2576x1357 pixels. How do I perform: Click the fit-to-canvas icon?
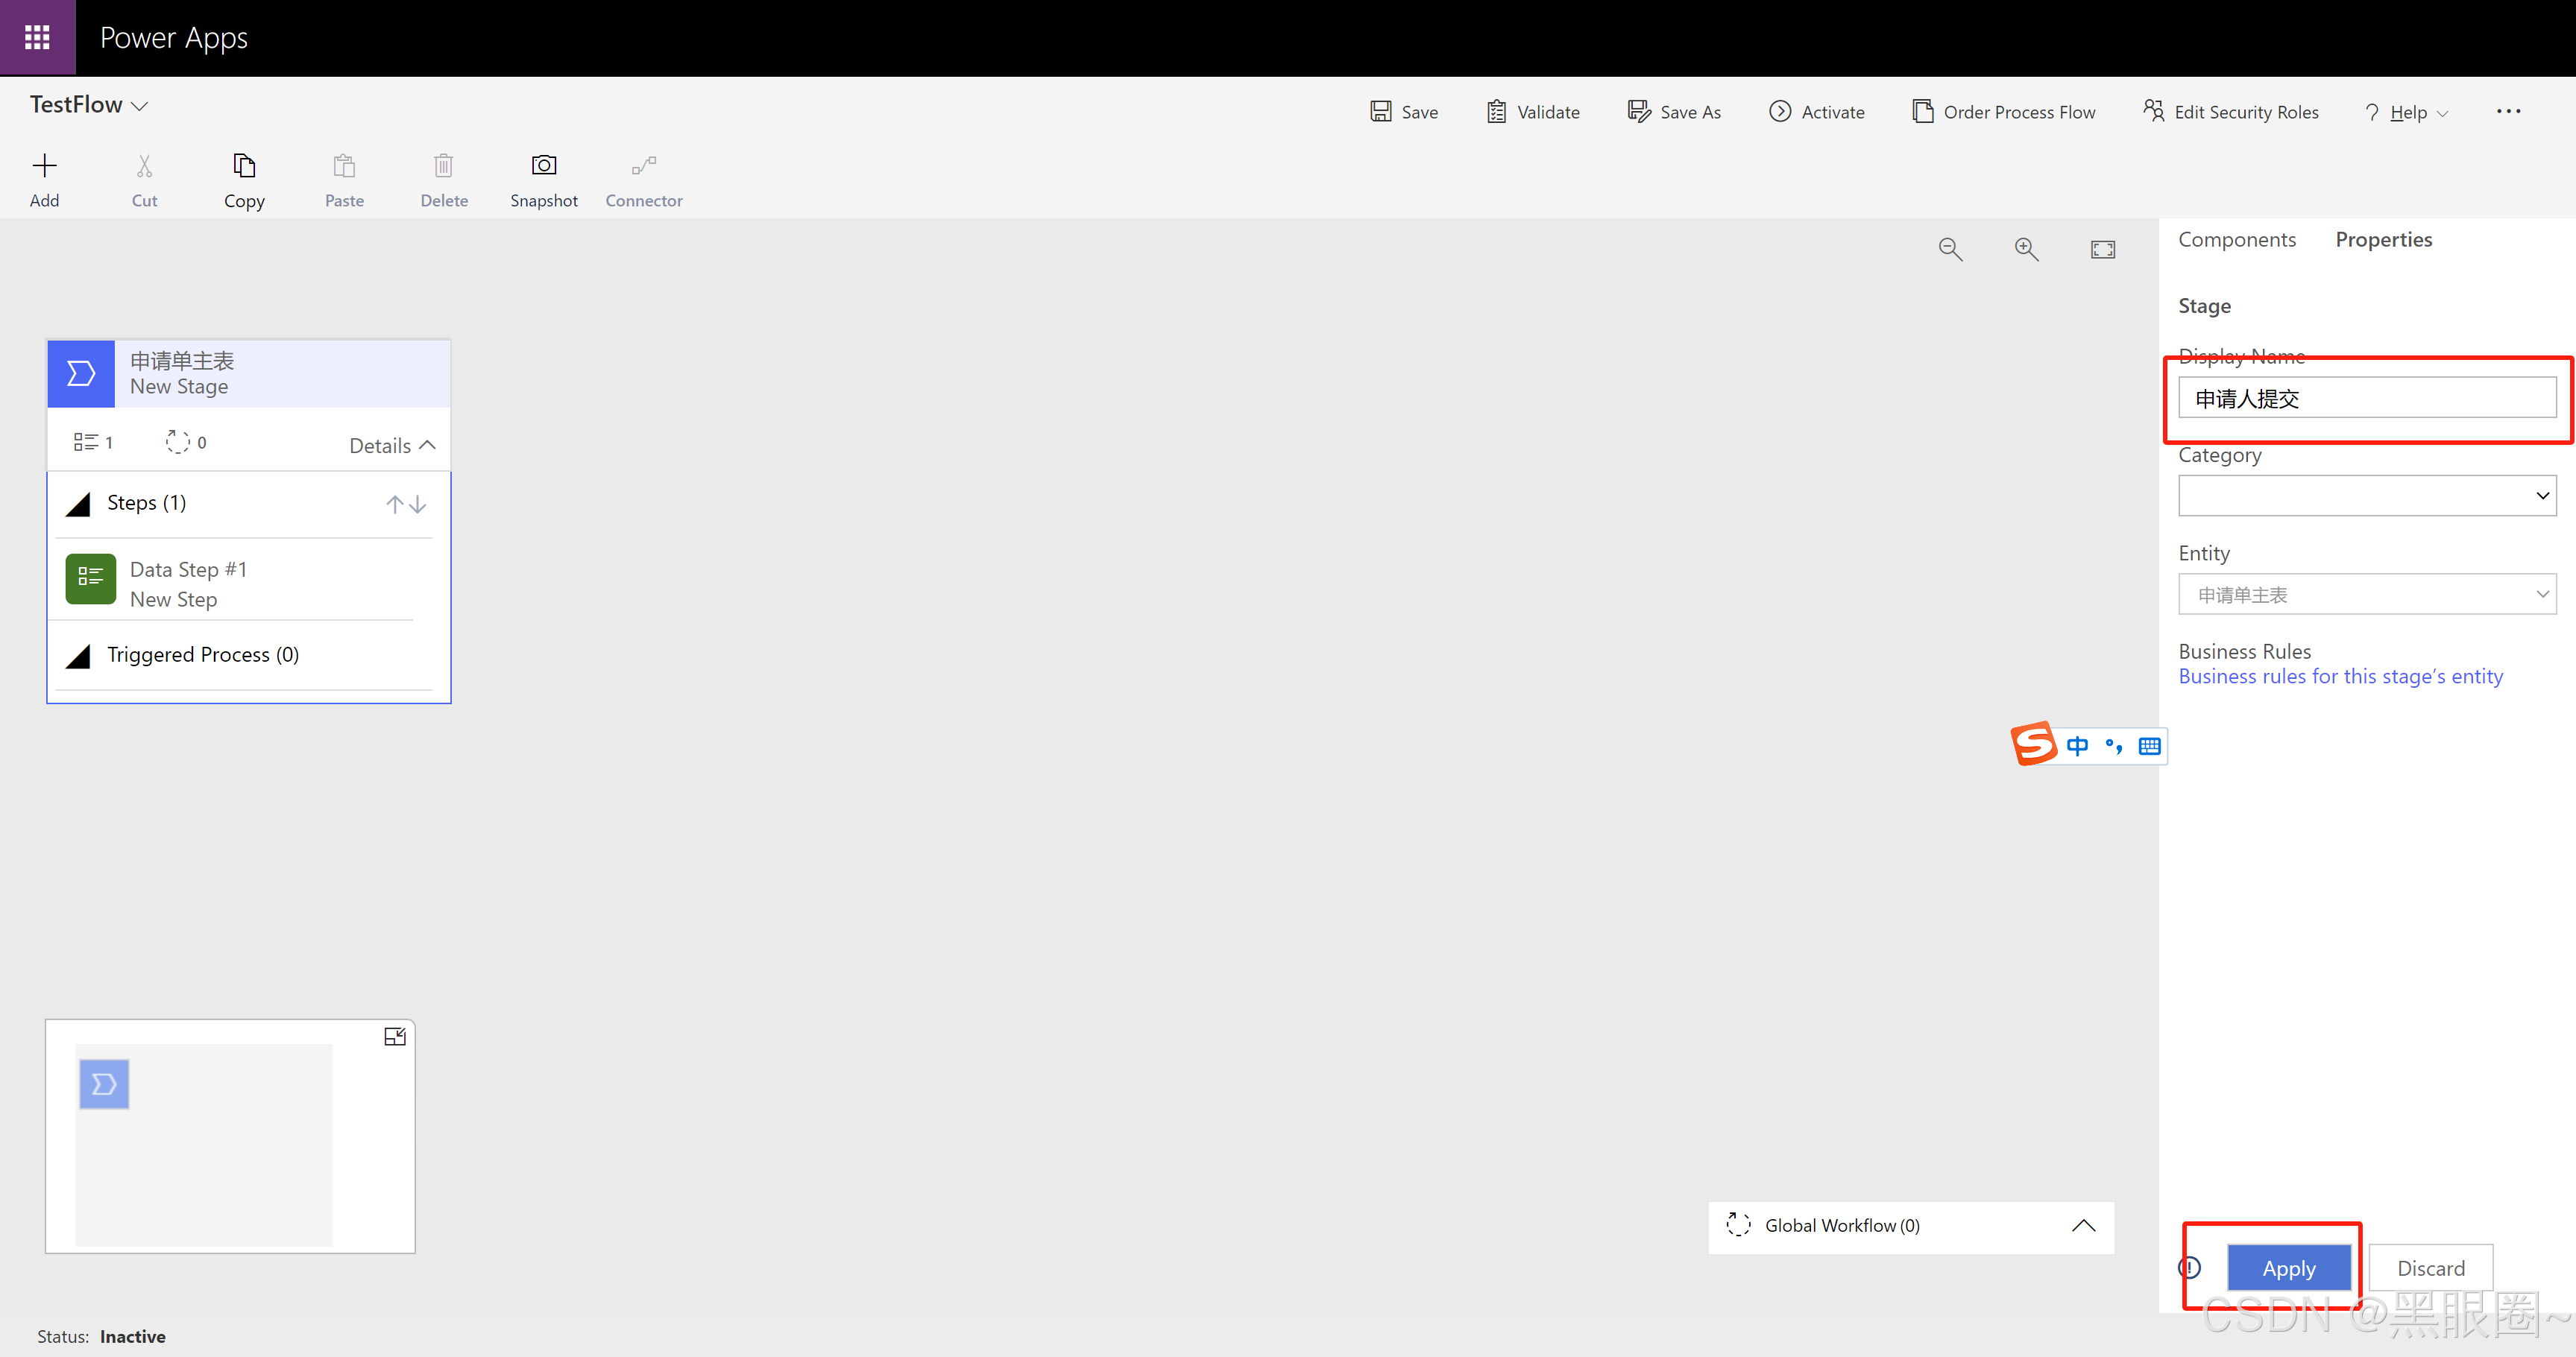click(x=2102, y=249)
